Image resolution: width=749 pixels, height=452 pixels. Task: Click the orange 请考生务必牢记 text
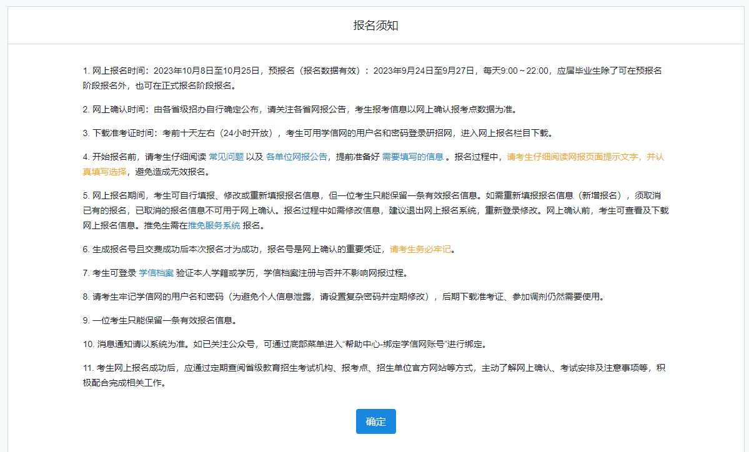[420, 249]
